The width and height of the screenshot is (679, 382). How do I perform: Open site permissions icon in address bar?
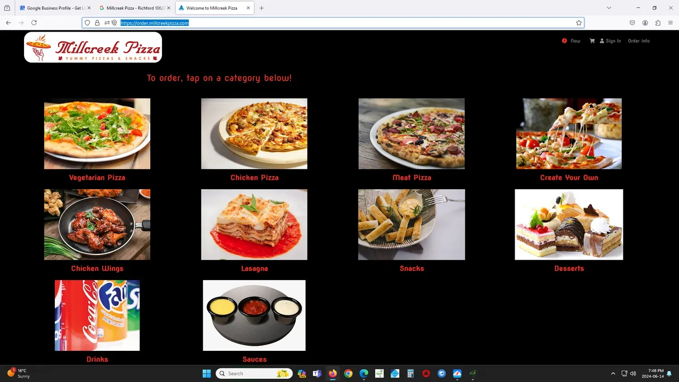[x=107, y=23]
